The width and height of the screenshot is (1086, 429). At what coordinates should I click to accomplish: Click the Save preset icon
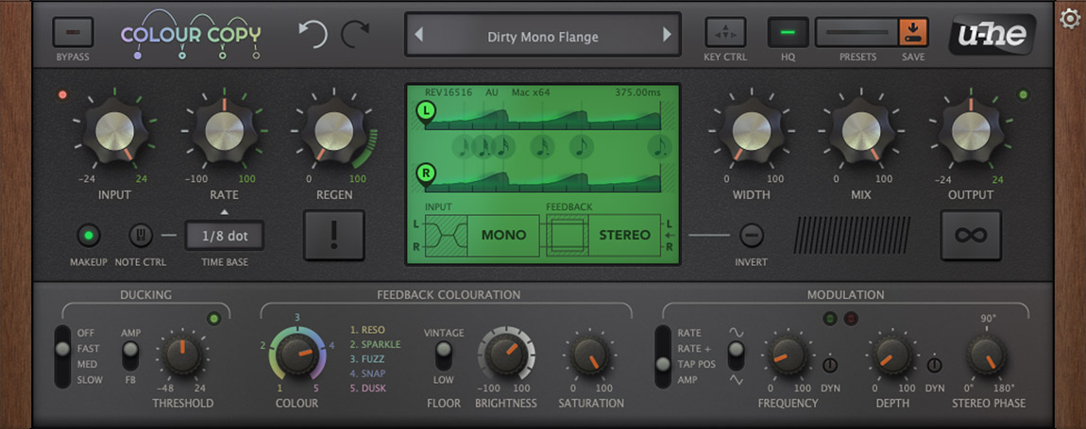(913, 33)
